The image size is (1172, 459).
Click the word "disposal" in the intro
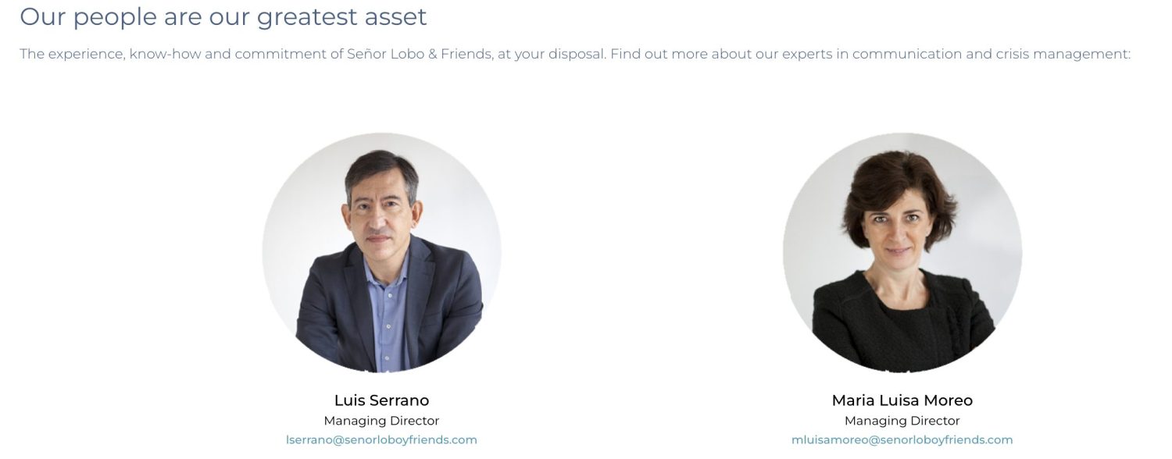click(x=578, y=55)
